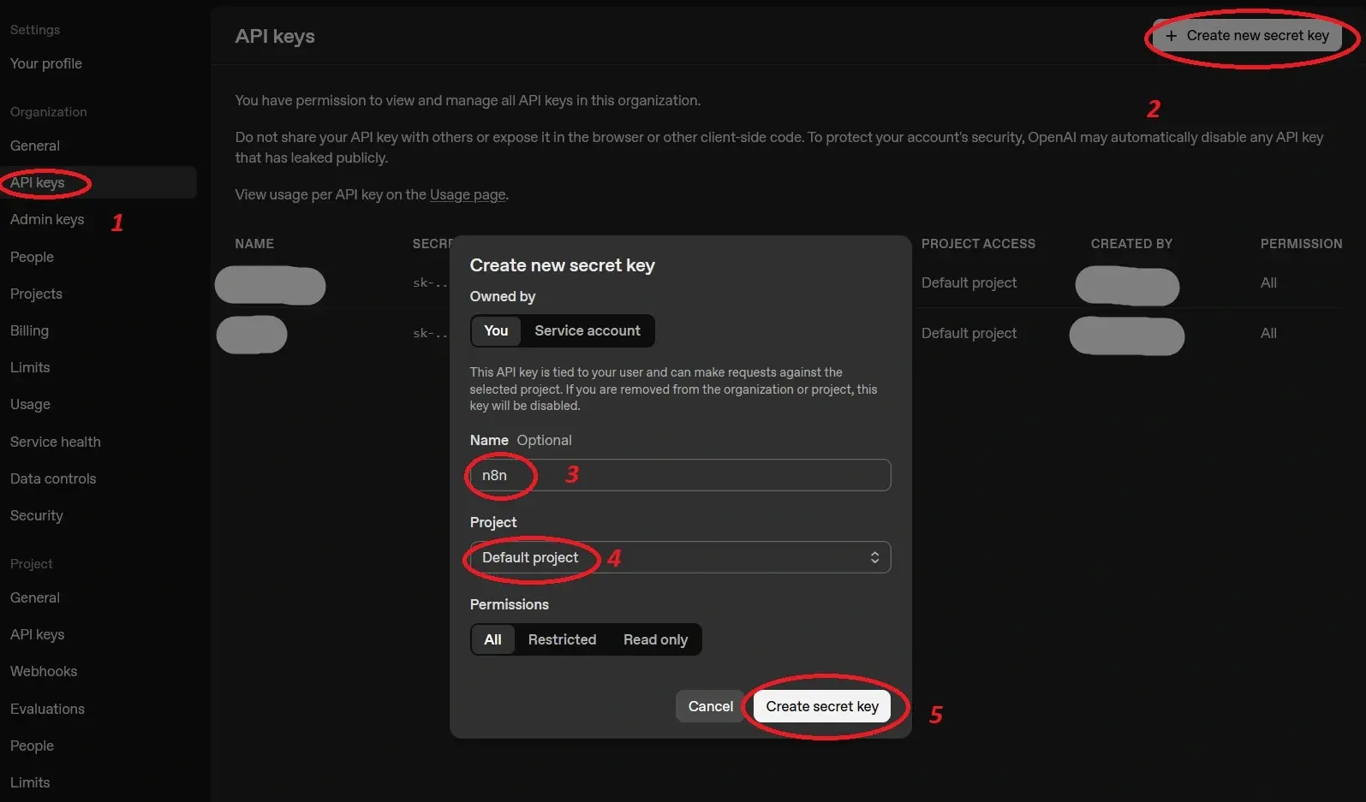The image size is (1366, 802).
Task: Click the Project dropdown chevron arrows
Action: pos(874,557)
